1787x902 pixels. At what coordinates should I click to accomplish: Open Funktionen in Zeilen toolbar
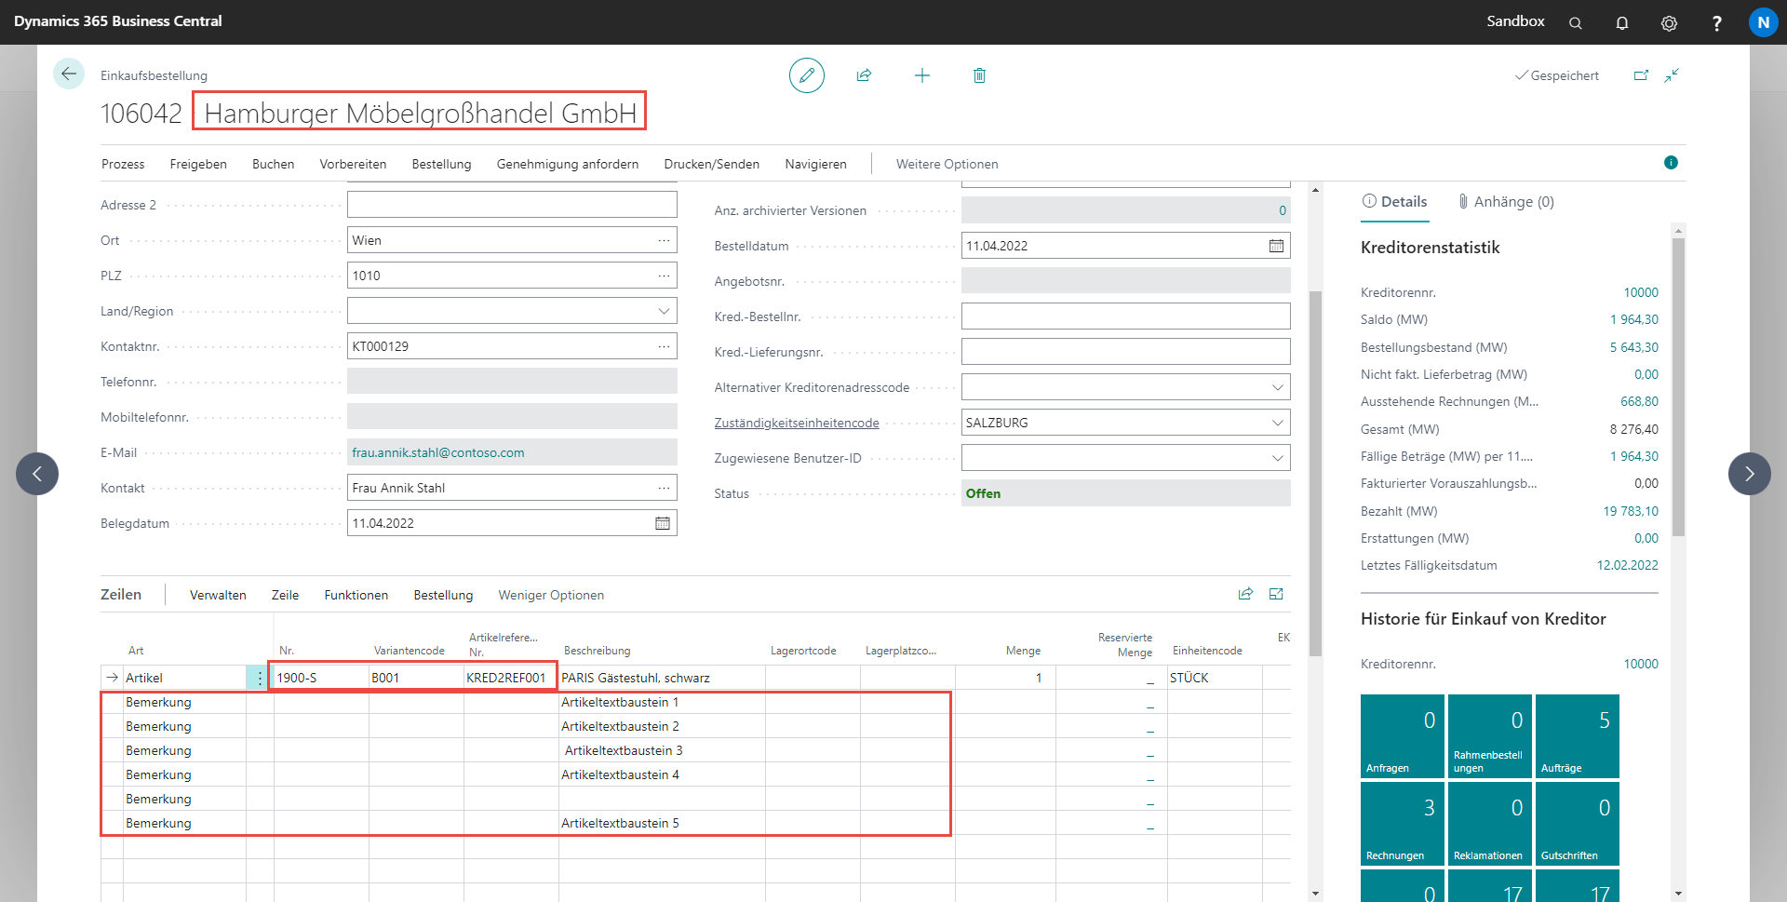point(356,595)
